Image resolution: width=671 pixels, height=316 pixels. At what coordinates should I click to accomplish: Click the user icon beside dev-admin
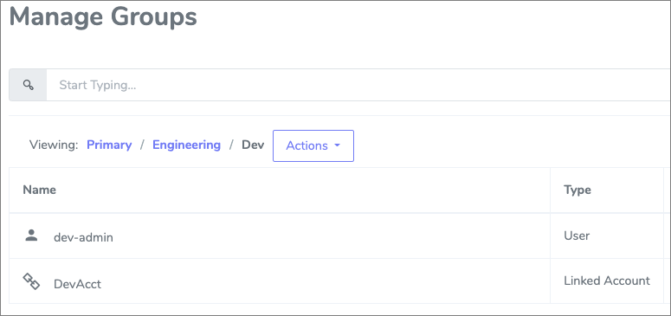pyautogui.click(x=31, y=235)
